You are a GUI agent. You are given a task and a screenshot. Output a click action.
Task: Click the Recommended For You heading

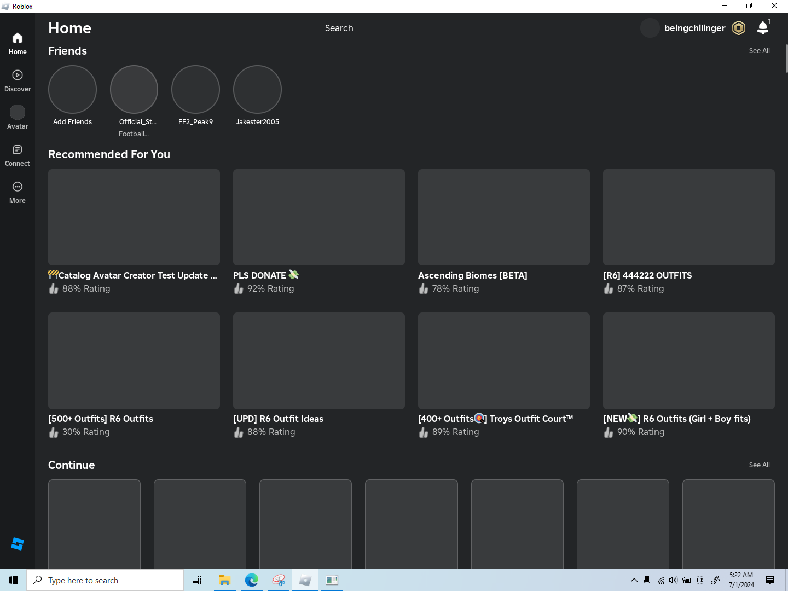(109, 154)
